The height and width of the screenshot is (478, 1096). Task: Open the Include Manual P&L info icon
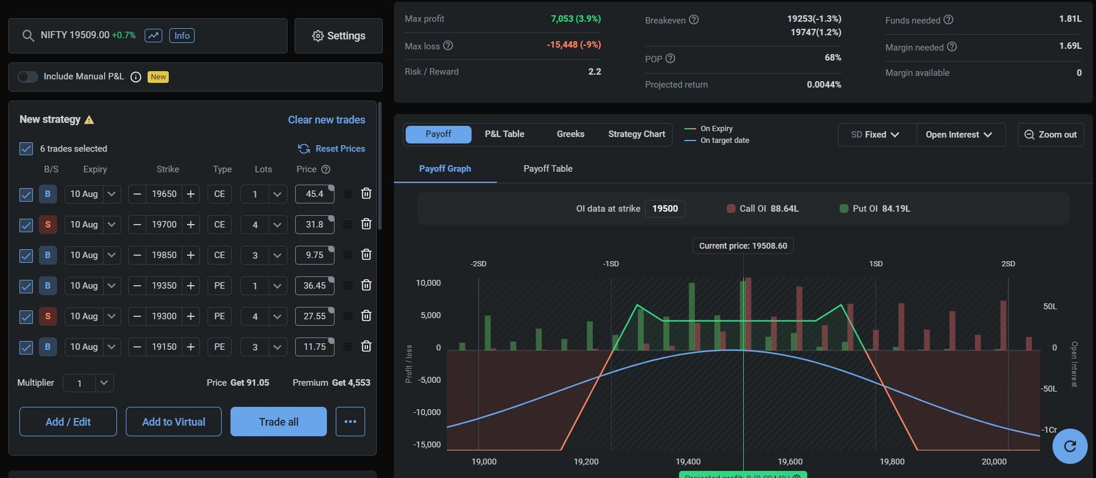pyautogui.click(x=136, y=77)
